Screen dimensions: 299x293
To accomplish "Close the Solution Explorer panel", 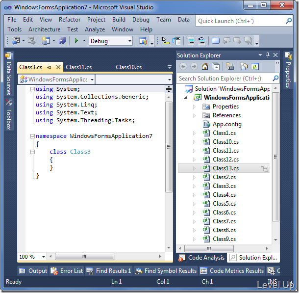I will tap(275, 55).
